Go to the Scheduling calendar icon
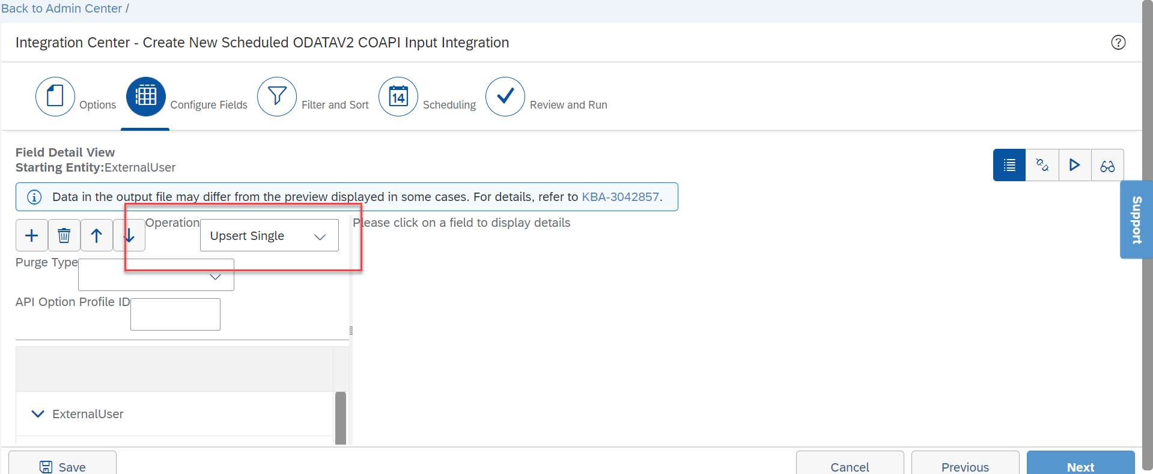The height and width of the screenshot is (474, 1153). [x=398, y=96]
